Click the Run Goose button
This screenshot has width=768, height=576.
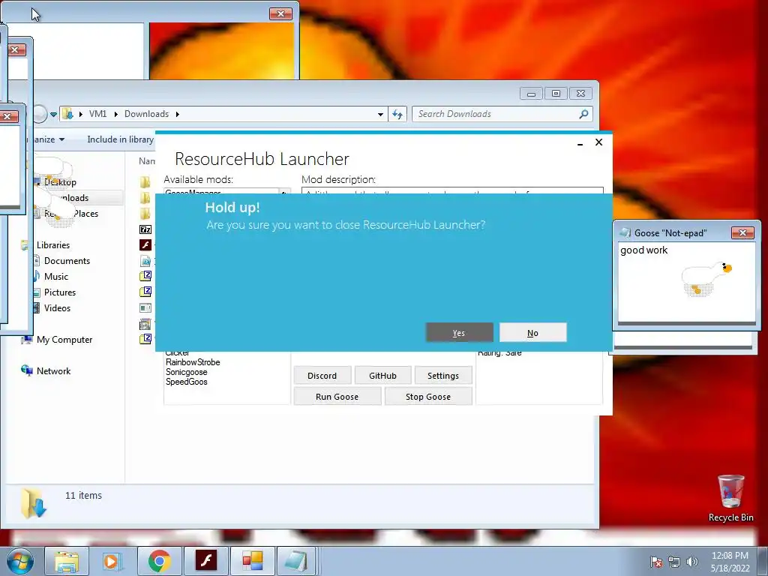pyautogui.click(x=337, y=396)
